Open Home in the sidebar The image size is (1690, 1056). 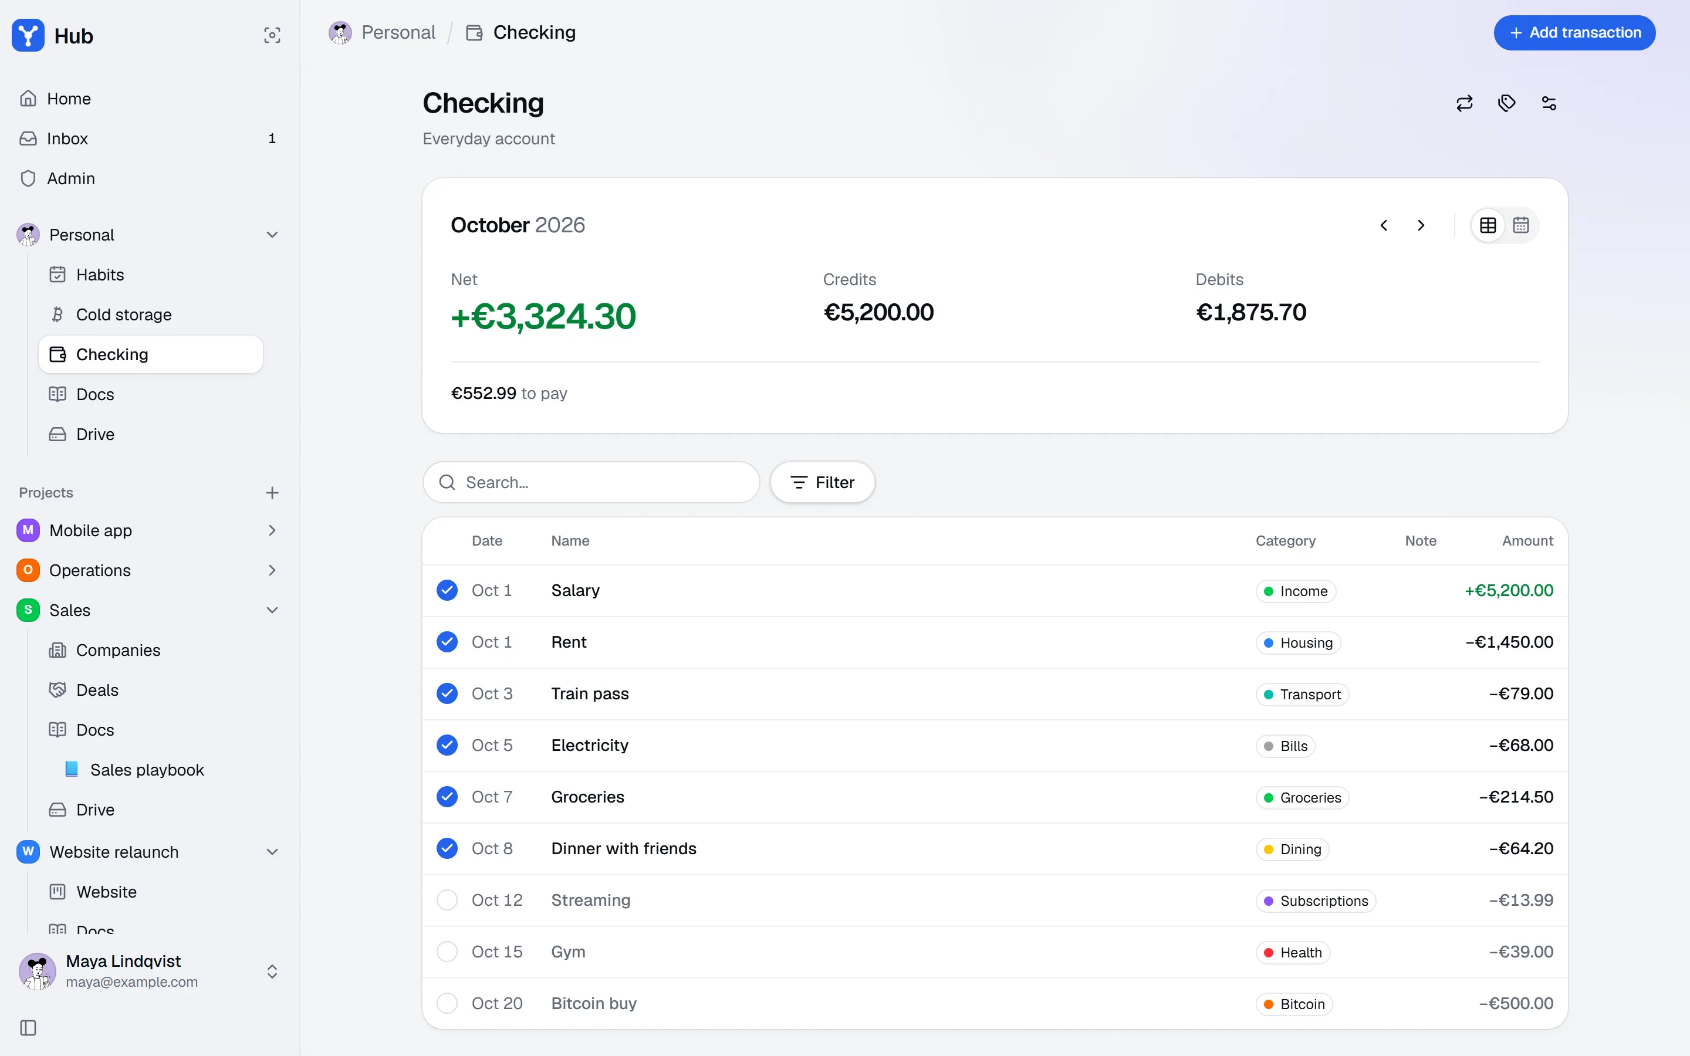(150, 99)
